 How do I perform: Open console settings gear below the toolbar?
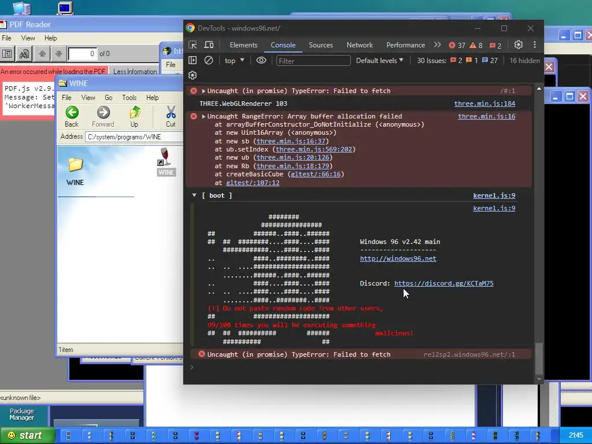(193, 75)
